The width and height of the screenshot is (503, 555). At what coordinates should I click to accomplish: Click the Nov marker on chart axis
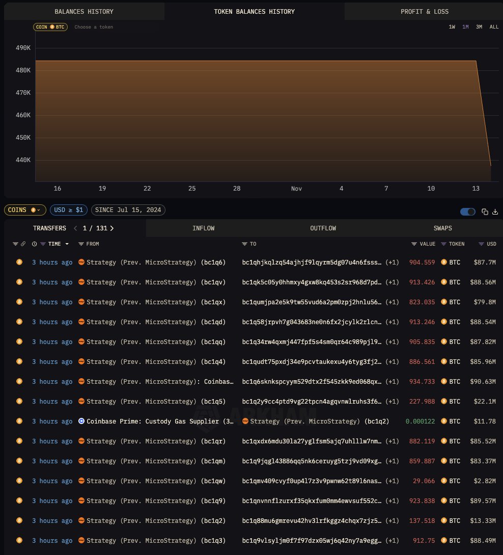click(296, 189)
